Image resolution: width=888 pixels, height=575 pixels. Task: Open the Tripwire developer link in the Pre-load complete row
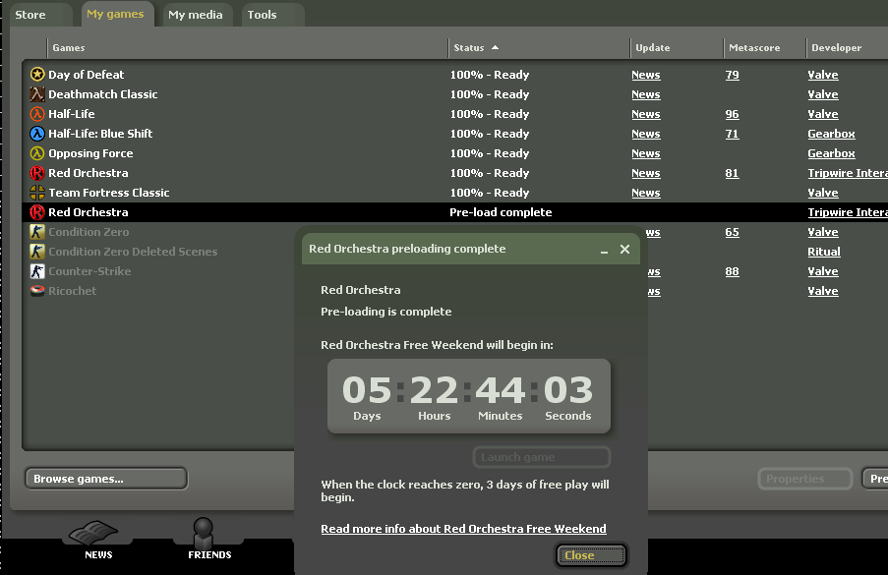coord(848,212)
